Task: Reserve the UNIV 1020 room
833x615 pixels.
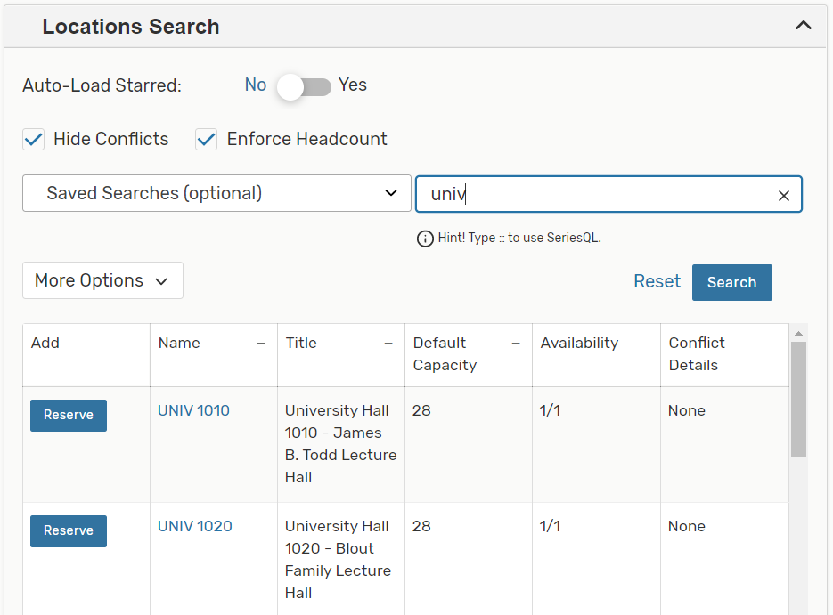Action: [x=69, y=531]
